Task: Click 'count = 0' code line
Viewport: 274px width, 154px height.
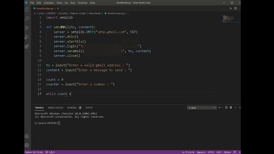Action: coord(55,80)
